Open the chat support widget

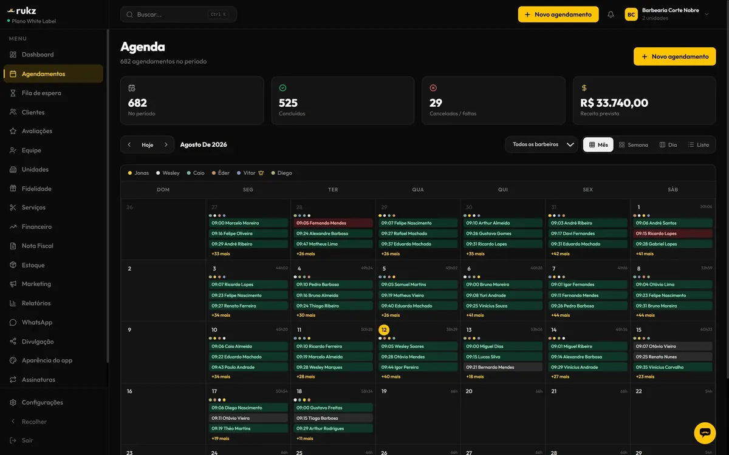coord(705,433)
